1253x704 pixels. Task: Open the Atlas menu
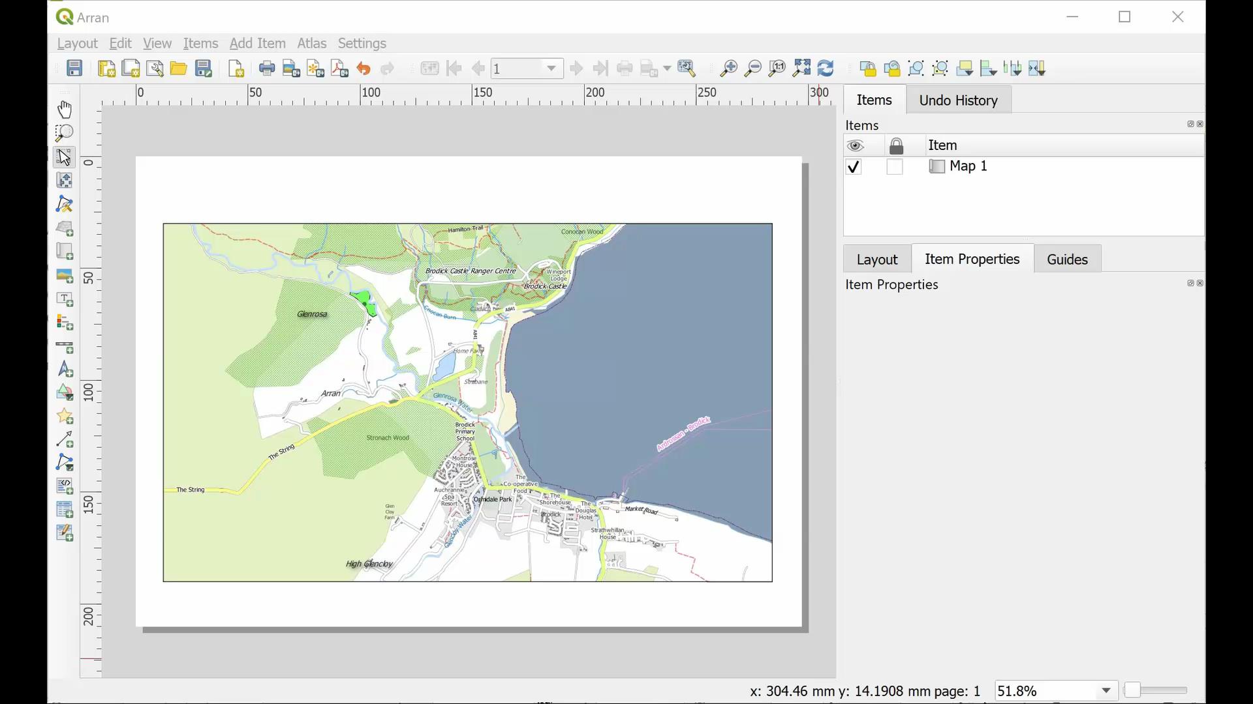tap(311, 43)
